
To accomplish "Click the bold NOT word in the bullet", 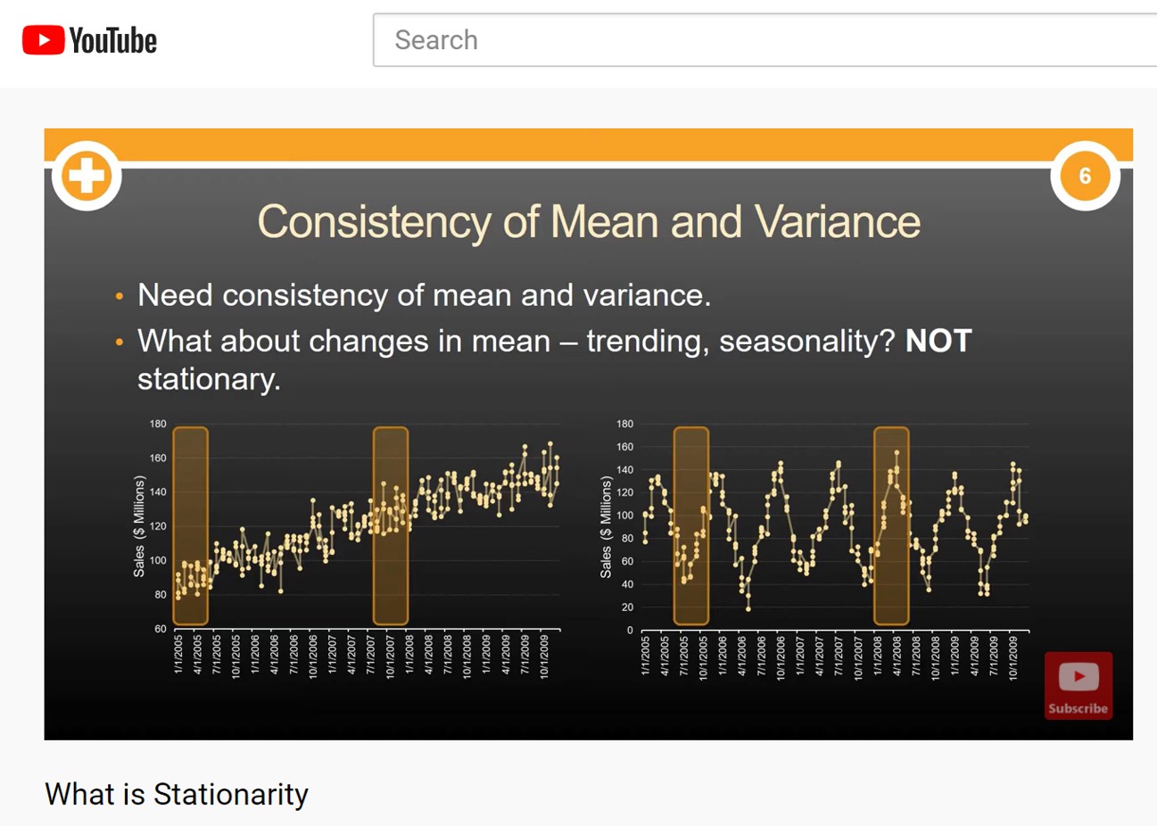I will pyautogui.click(x=938, y=341).
